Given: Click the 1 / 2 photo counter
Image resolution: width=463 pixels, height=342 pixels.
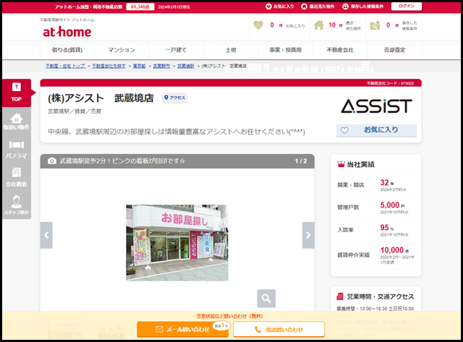Looking at the screenshot, I should tap(301, 161).
